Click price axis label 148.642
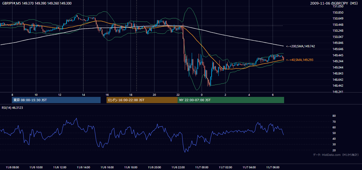The image size is (362, 170). coord(338,80)
